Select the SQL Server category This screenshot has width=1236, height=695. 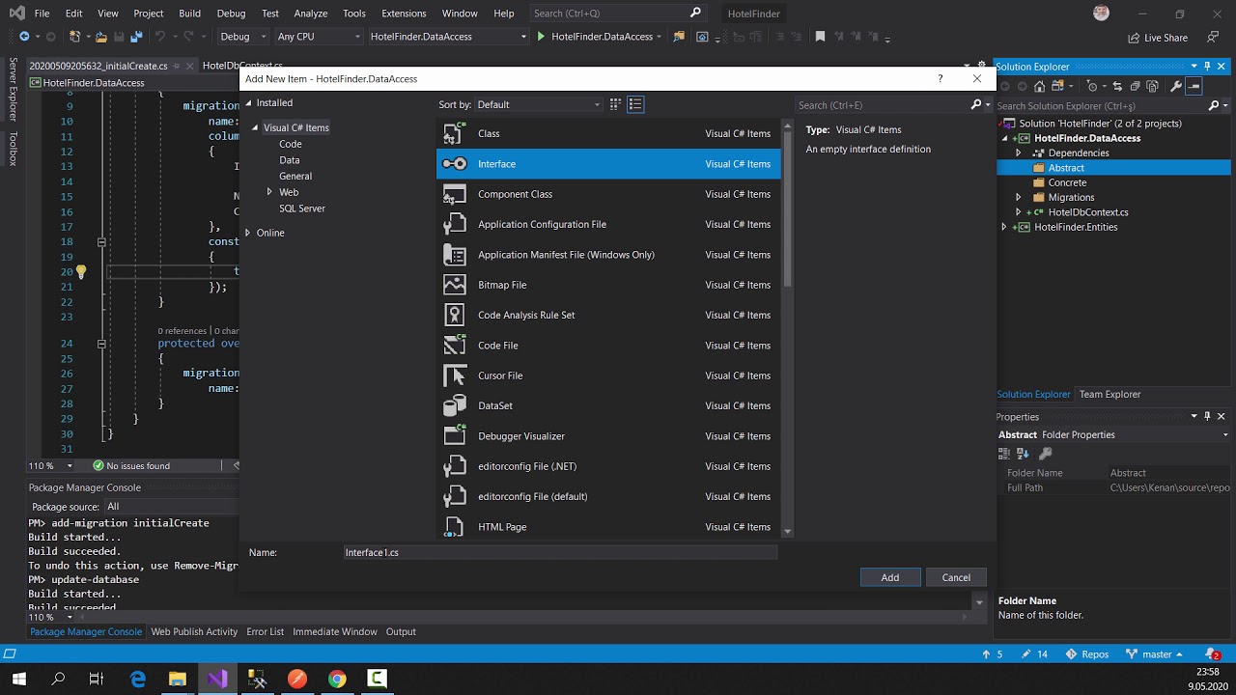(x=302, y=208)
